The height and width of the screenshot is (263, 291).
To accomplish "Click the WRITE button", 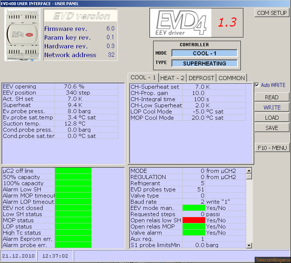I will [272, 107].
